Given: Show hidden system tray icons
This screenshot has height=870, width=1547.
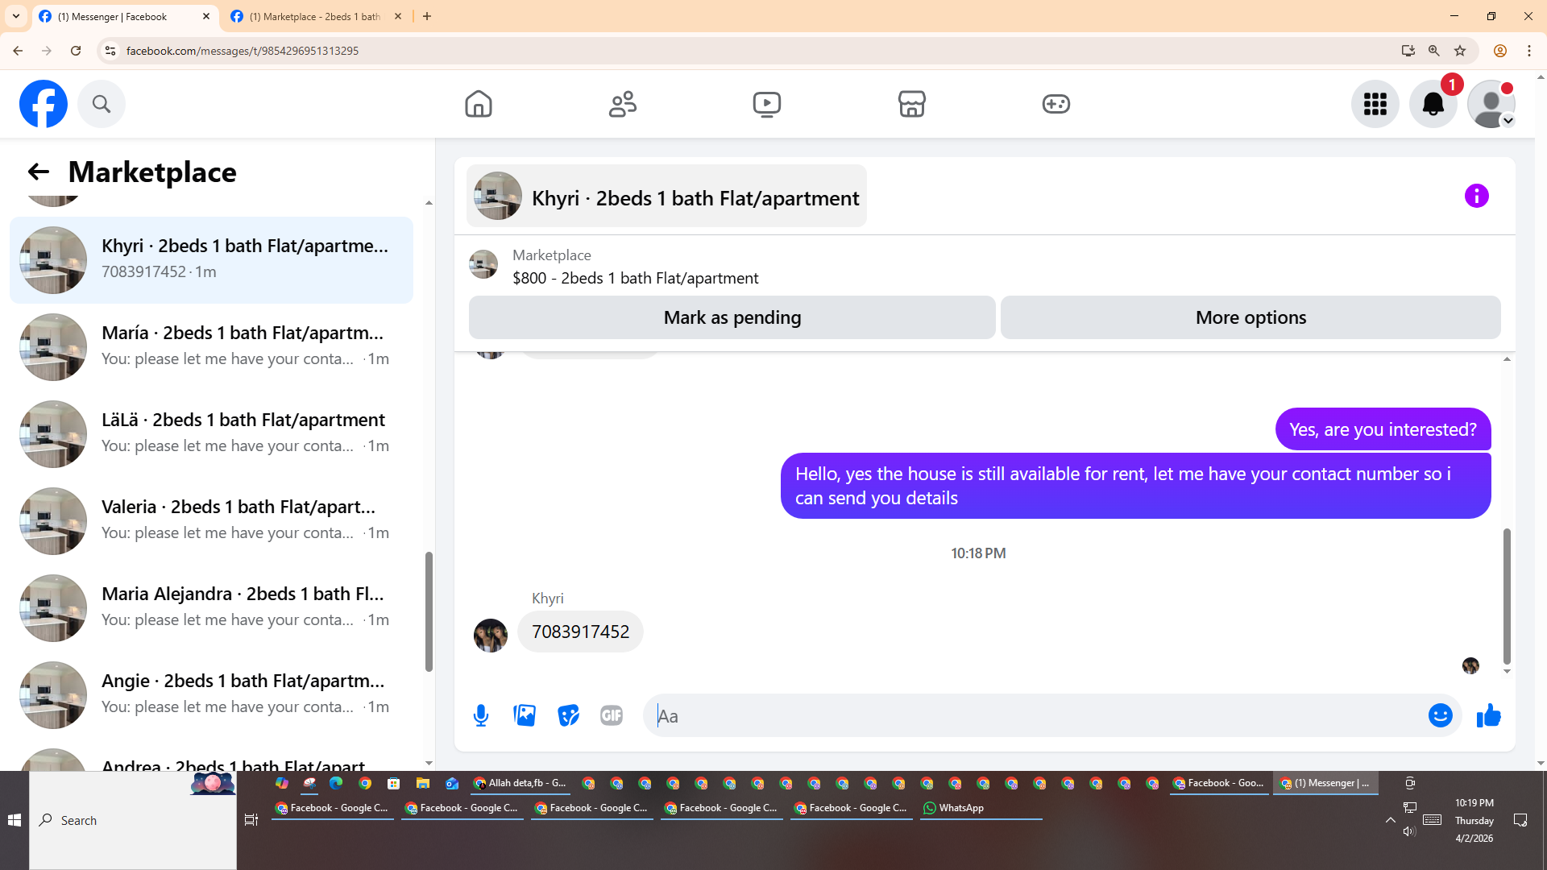Looking at the screenshot, I should (x=1391, y=820).
